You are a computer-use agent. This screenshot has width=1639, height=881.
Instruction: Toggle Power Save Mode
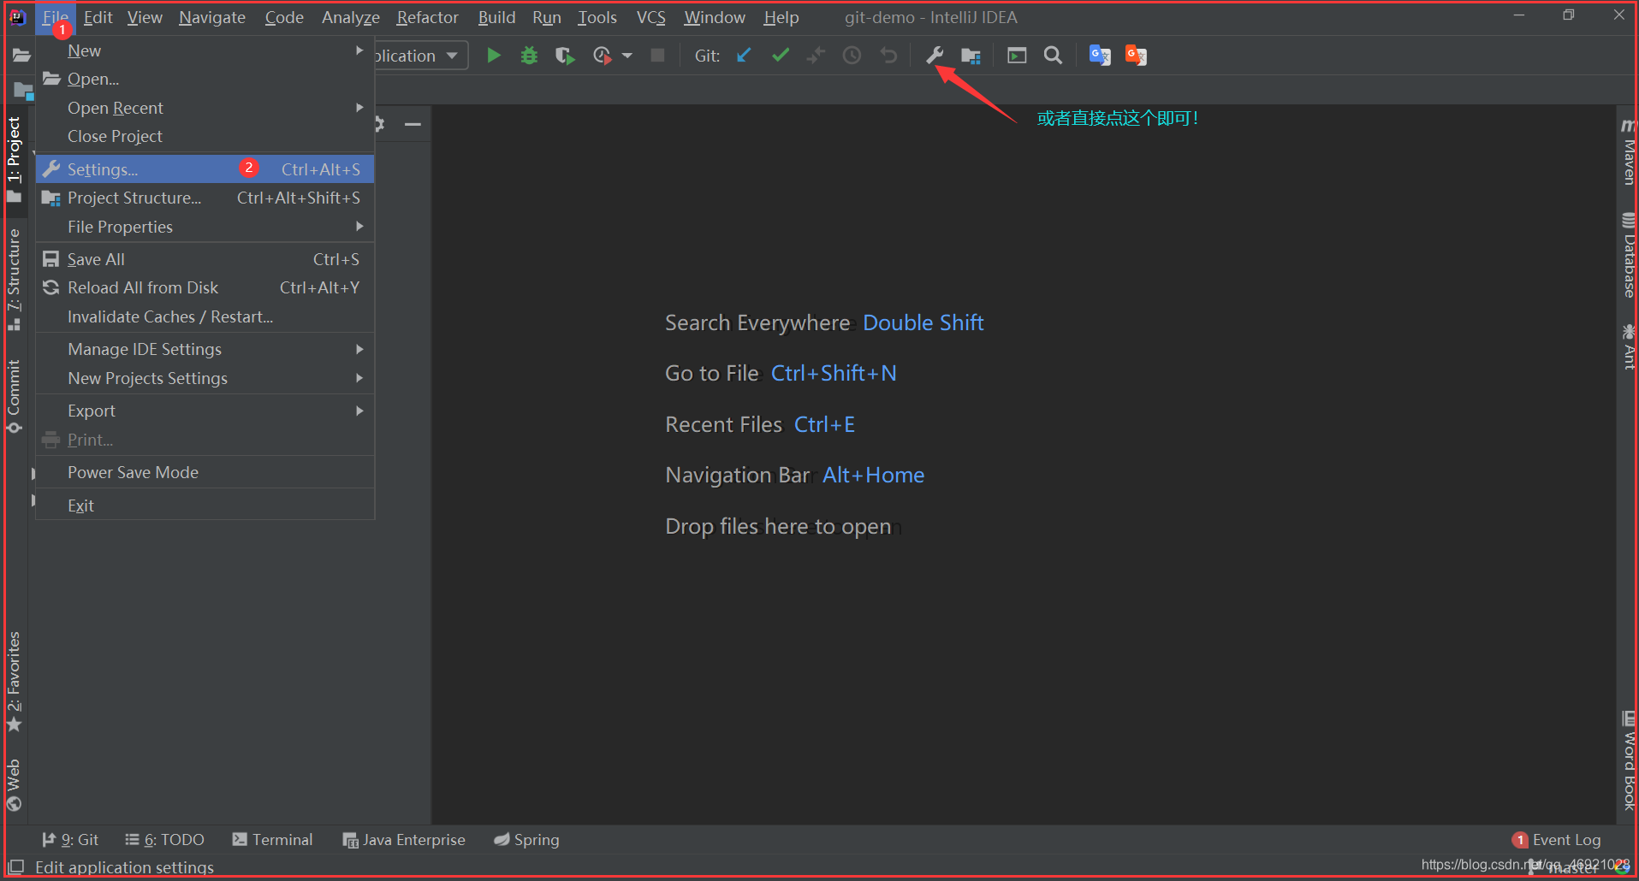click(x=205, y=472)
